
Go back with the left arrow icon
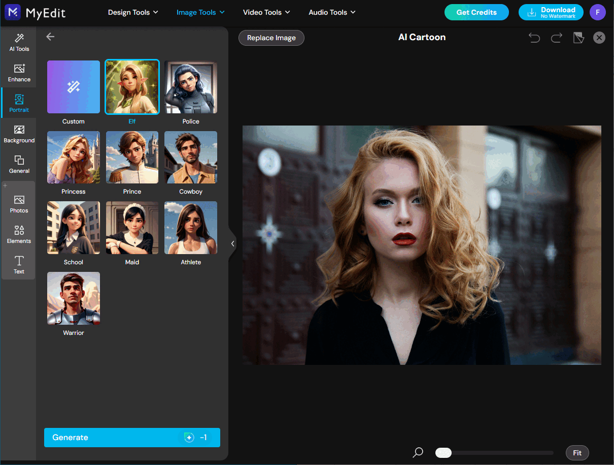coord(50,37)
